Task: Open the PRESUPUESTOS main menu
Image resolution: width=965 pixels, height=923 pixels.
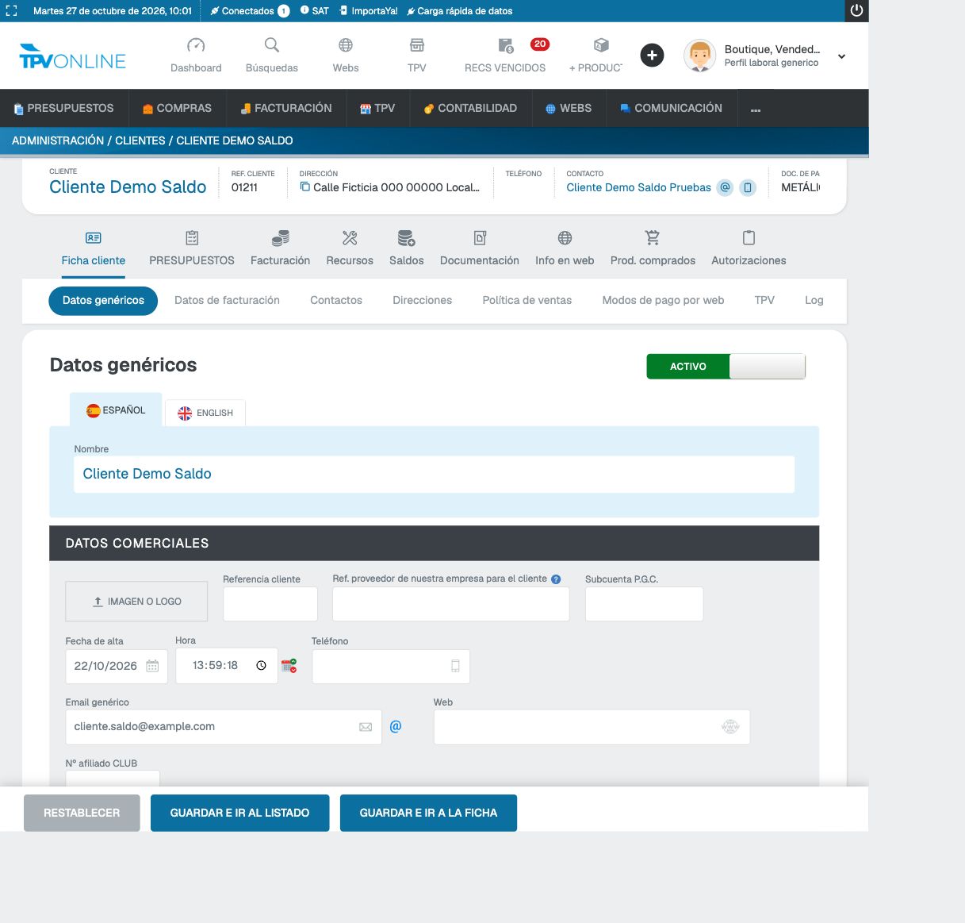Action: 63,108
